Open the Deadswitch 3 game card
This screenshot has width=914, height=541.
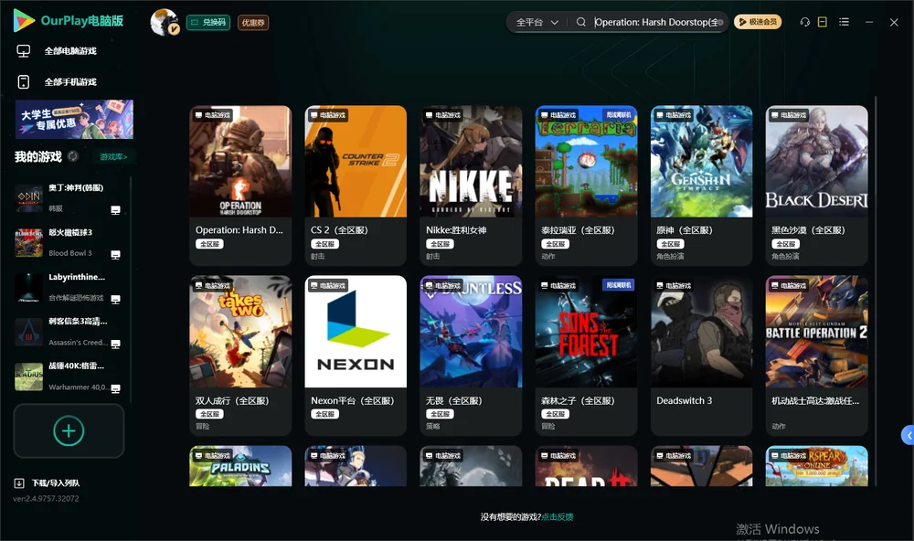point(701,355)
